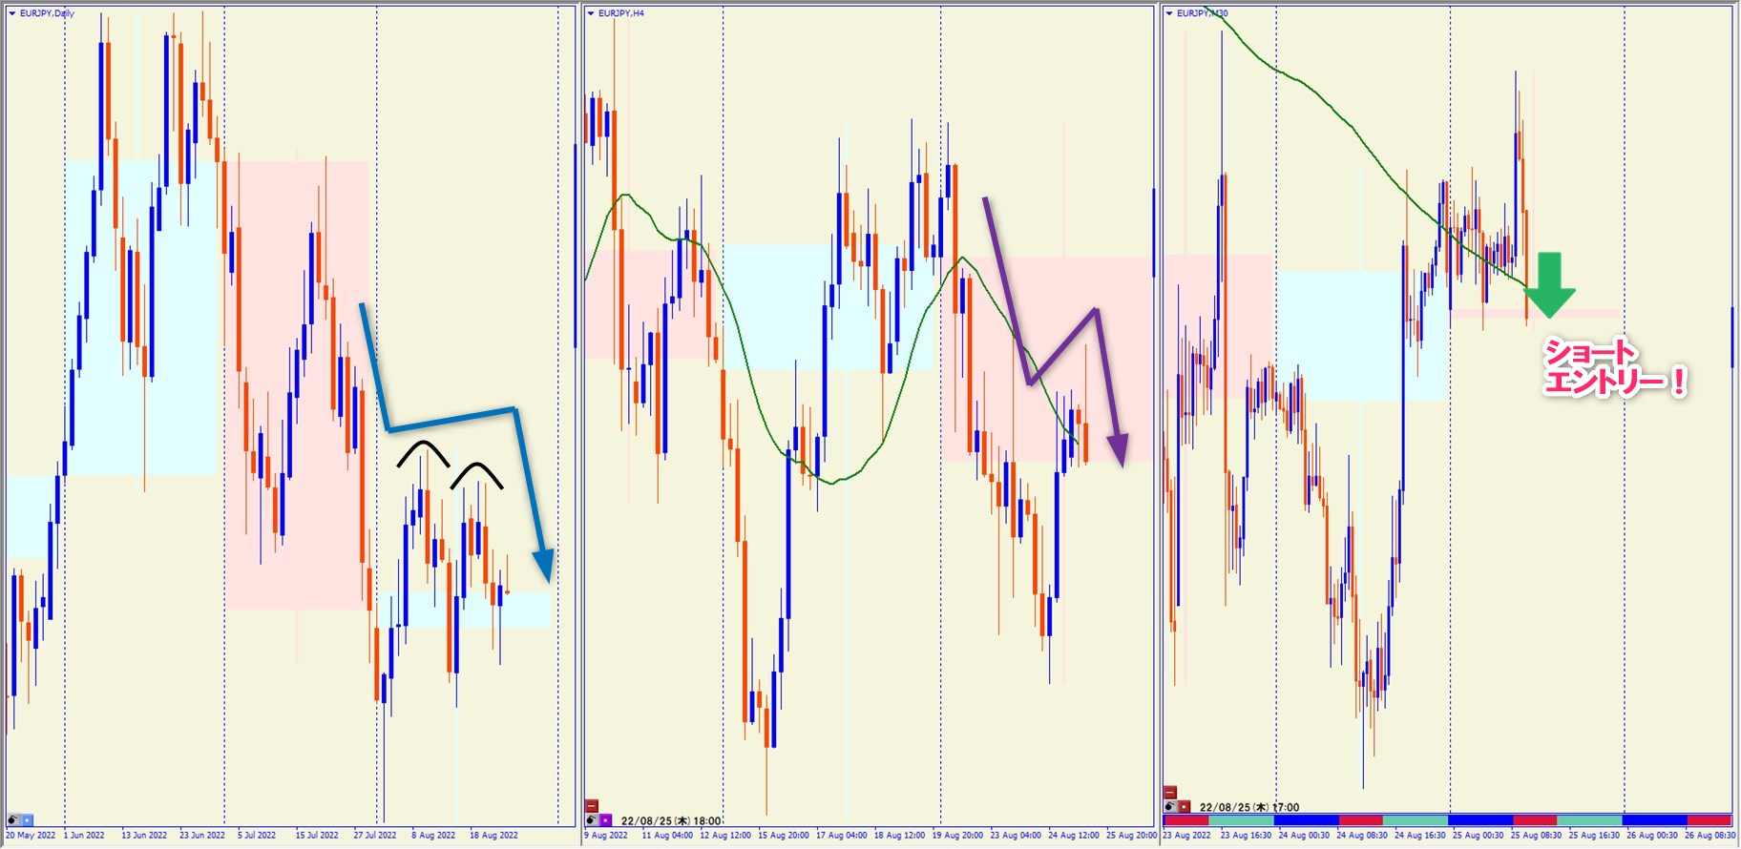Screen dimensions: 1741x849
Task: Expand the EURJPY,H4 chart title triangle
Action: (x=591, y=13)
